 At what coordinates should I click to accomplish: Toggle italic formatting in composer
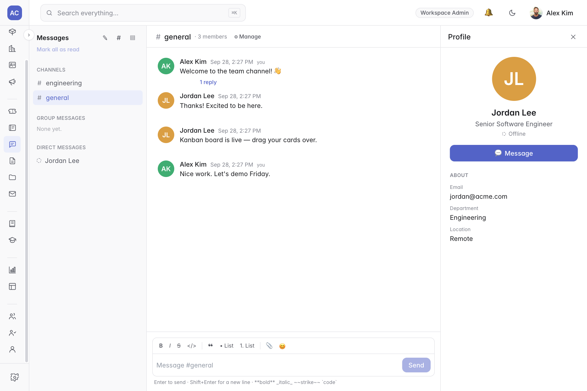coord(170,346)
